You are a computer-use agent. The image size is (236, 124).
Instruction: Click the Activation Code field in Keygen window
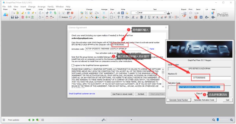click(199, 87)
